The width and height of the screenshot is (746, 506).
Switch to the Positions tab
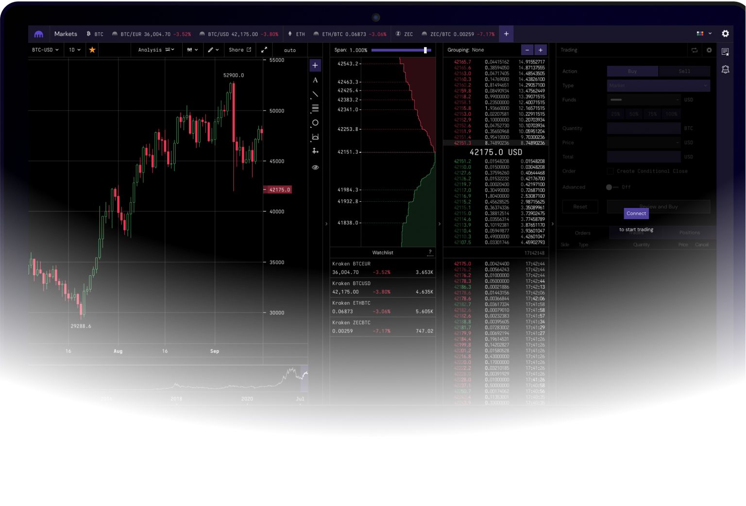click(x=689, y=232)
